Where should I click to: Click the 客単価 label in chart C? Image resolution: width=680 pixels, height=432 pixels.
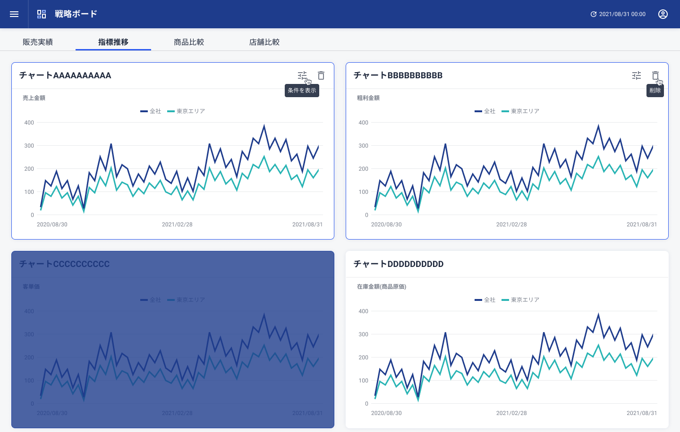pyautogui.click(x=31, y=287)
